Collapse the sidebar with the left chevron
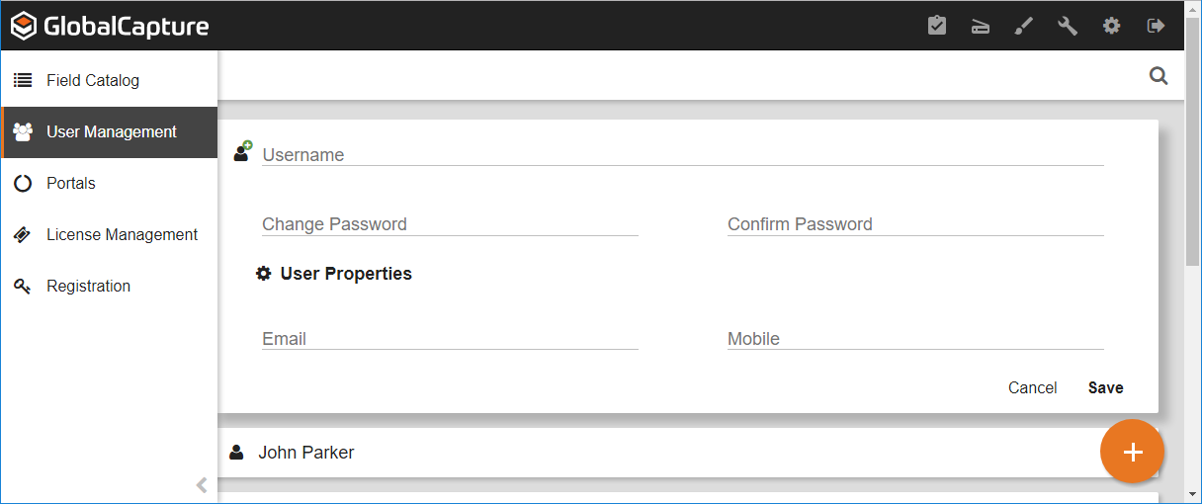The width and height of the screenshot is (1202, 504). [x=202, y=484]
